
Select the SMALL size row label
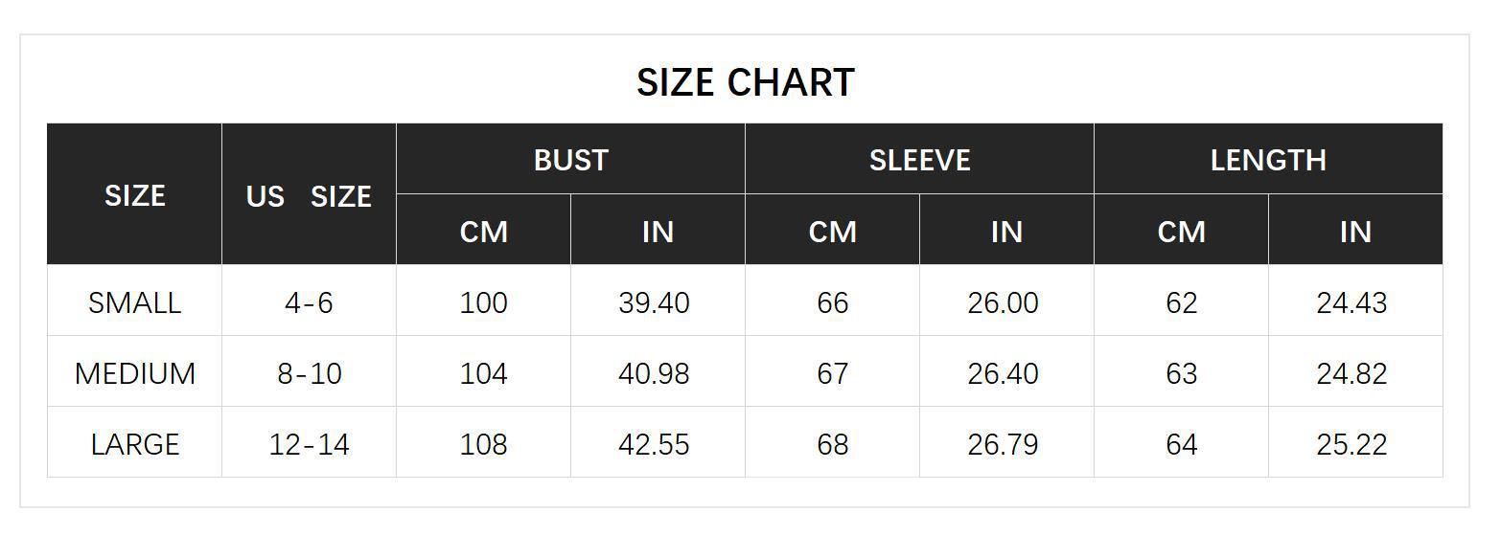coord(134,302)
